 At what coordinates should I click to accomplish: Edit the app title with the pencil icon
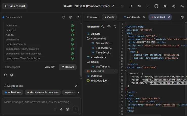pyautogui.click(x=113, y=6)
